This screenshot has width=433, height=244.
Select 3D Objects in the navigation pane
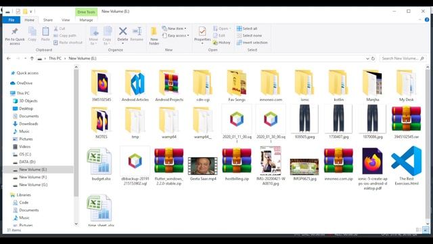pyautogui.click(x=28, y=101)
